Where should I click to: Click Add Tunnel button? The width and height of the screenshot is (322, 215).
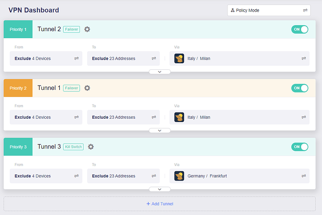coord(160,203)
